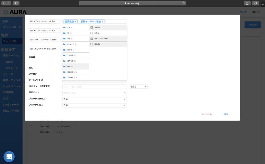
Task: Open the chat support bubble
Action: 9,156
